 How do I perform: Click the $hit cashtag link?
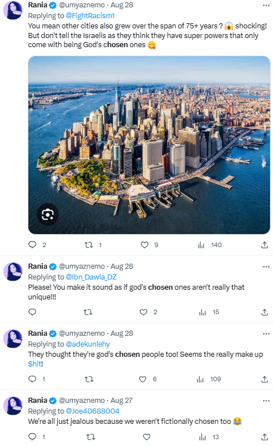(x=35, y=364)
